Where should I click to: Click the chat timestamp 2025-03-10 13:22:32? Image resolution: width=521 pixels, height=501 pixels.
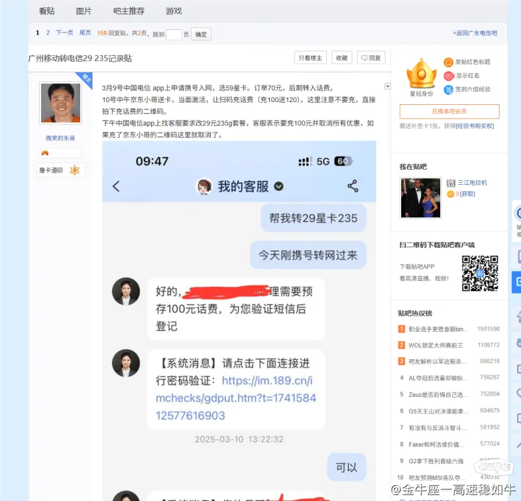click(x=239, y=439)
